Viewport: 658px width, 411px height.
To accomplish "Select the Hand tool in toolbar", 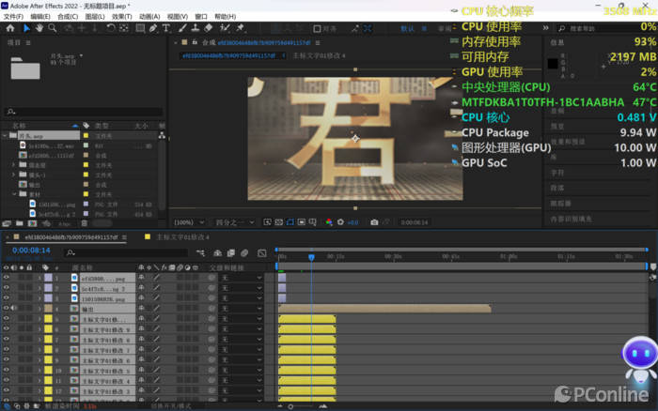I will tap(40, 28).
